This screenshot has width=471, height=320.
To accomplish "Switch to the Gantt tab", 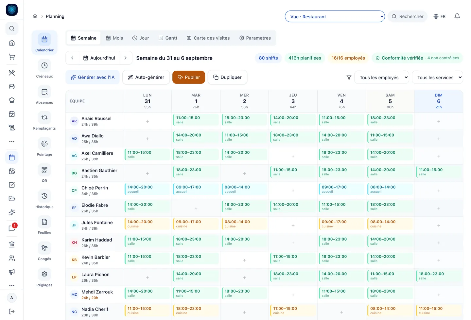I will (168, 38).
